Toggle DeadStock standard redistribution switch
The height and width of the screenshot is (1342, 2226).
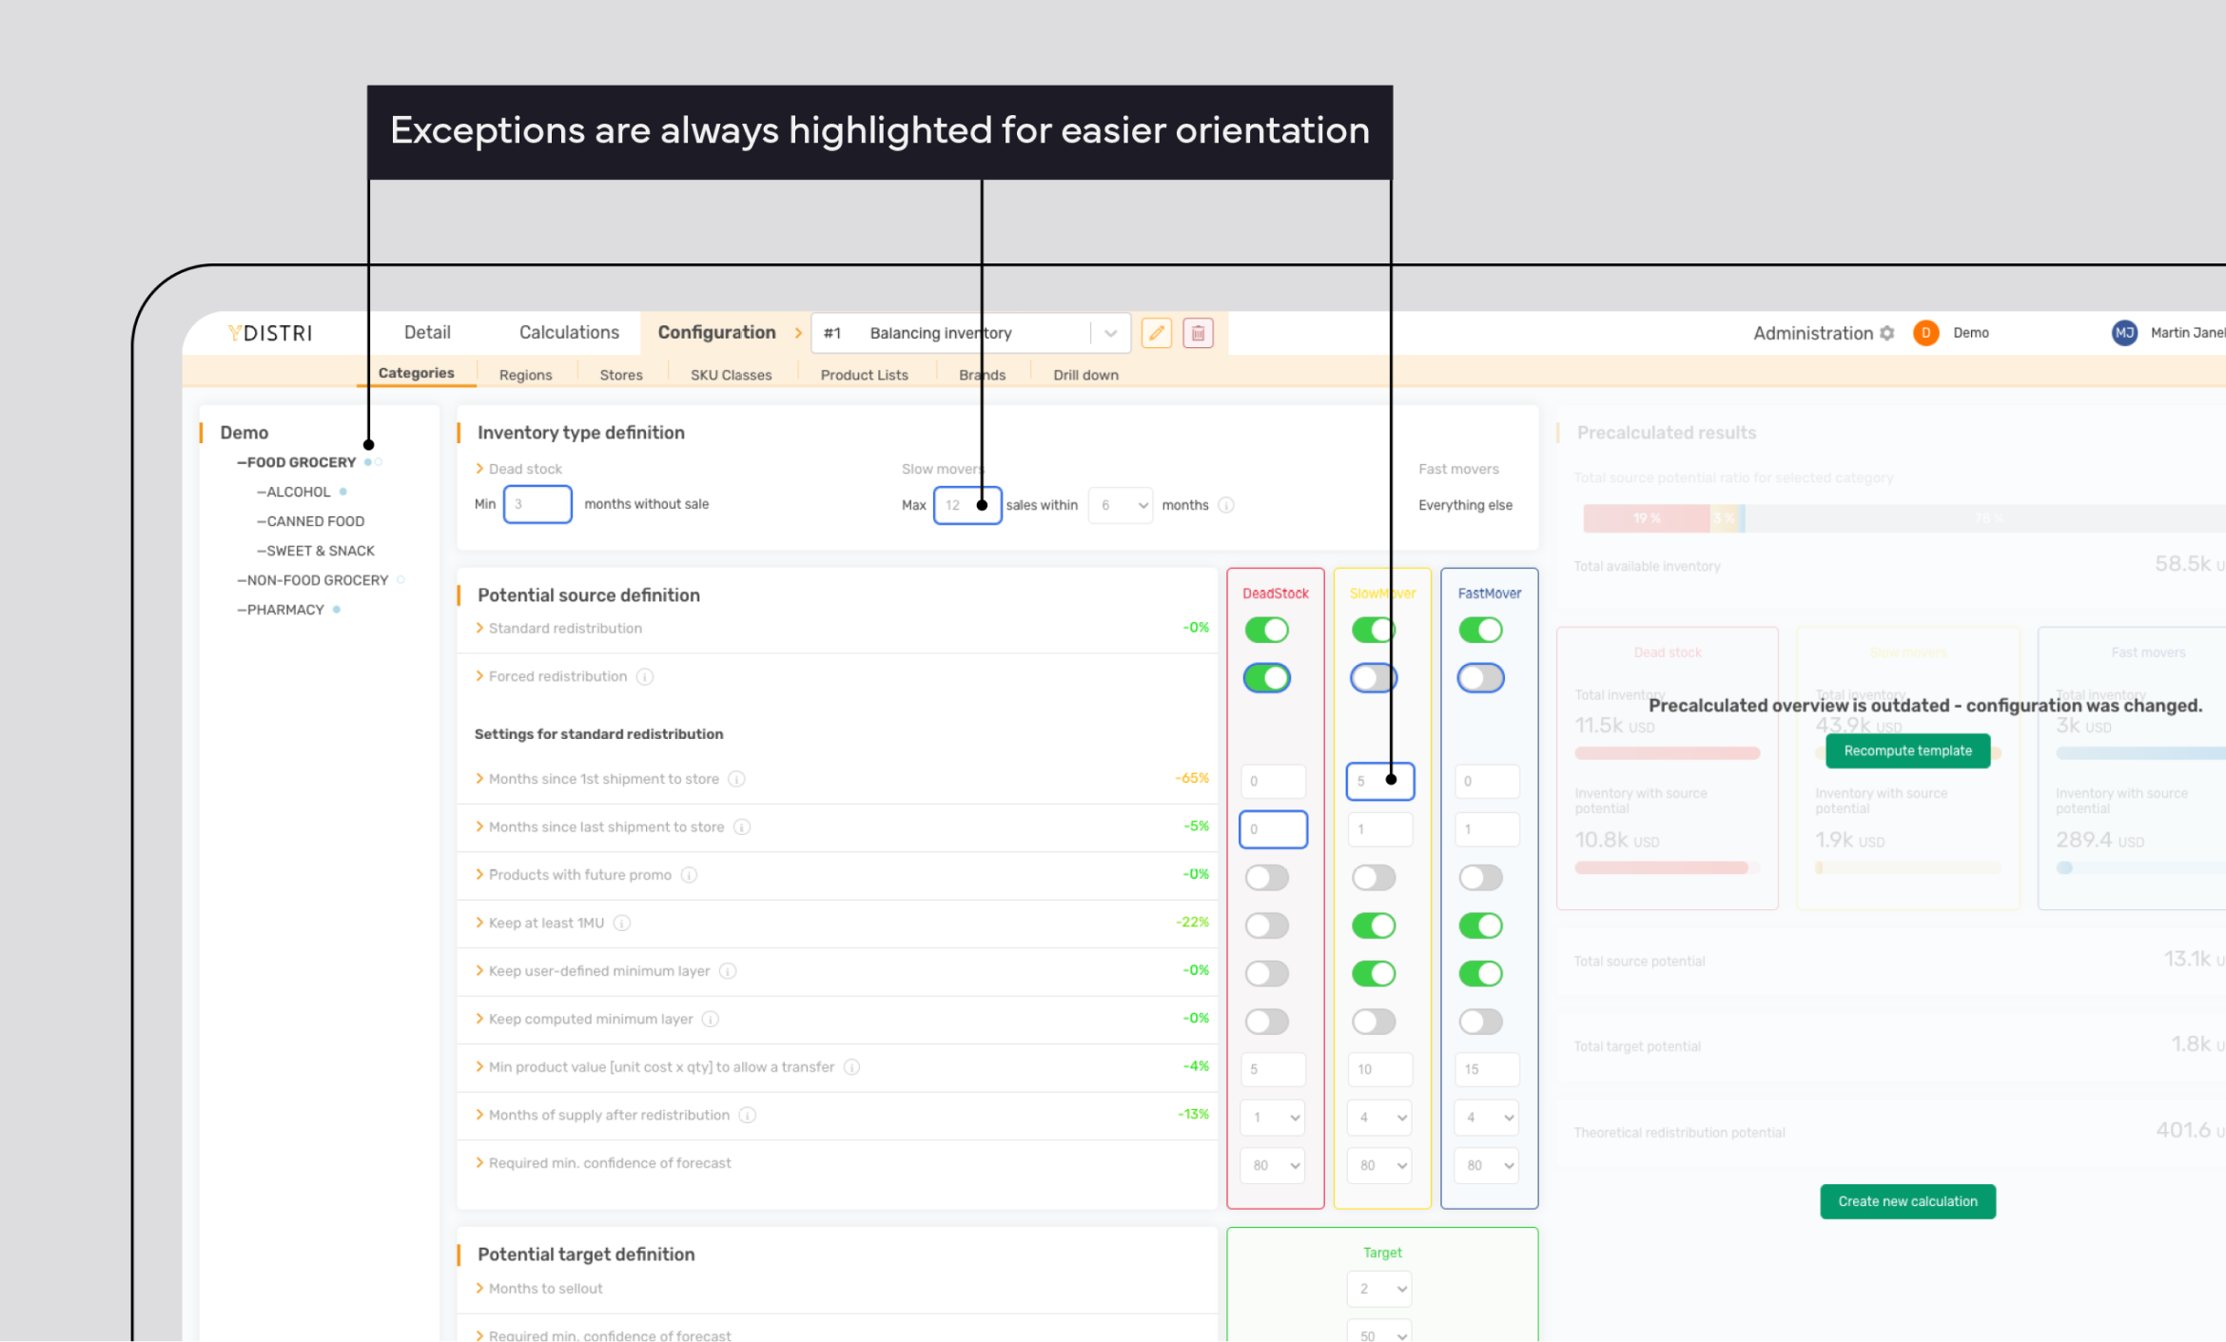tap(1267, 631)
